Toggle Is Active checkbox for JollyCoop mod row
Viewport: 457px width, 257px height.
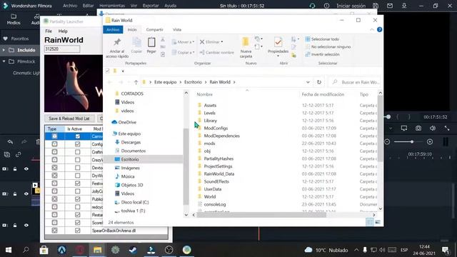[78, 191]
